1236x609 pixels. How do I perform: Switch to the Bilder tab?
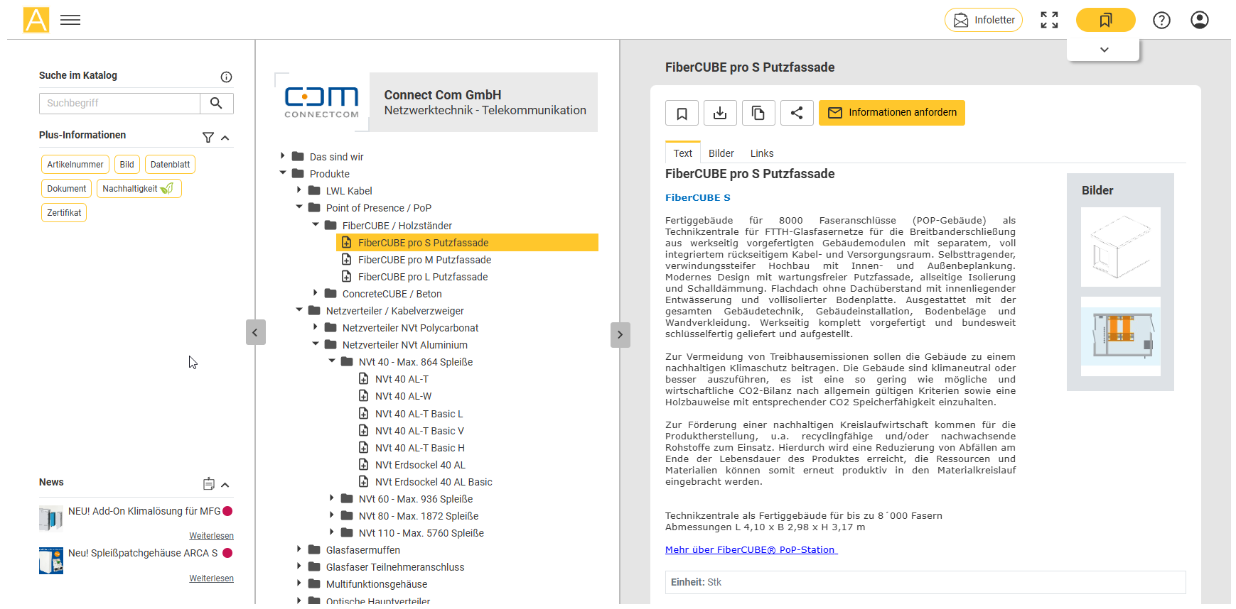tap(721, 153)
